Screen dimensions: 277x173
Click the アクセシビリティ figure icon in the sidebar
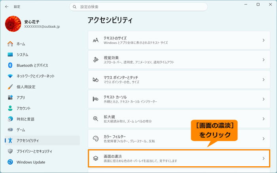(x=10, y=141)
